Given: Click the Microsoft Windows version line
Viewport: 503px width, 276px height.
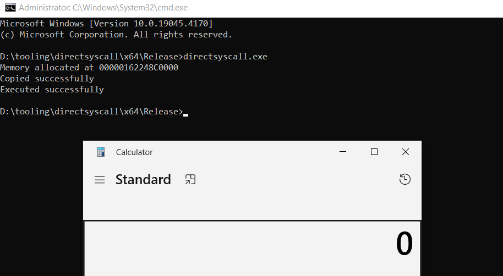Looking at the screenshot, I should (106, 24).
